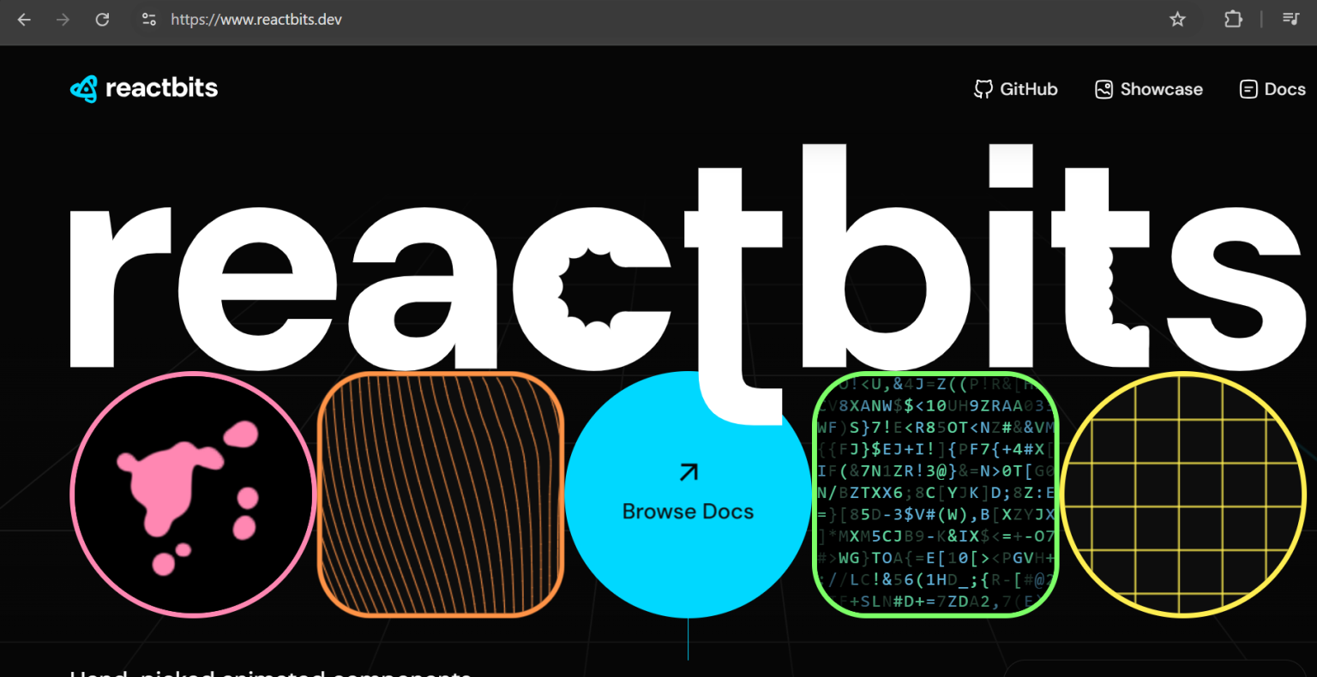Click the Browse Docs label
The width and height of the screenshot is (1317, 677).
[688, 512]
